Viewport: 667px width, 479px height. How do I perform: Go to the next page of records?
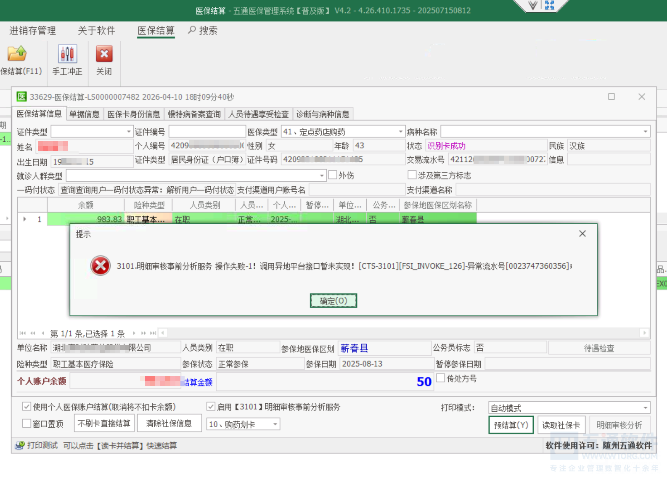click(143, 333)
